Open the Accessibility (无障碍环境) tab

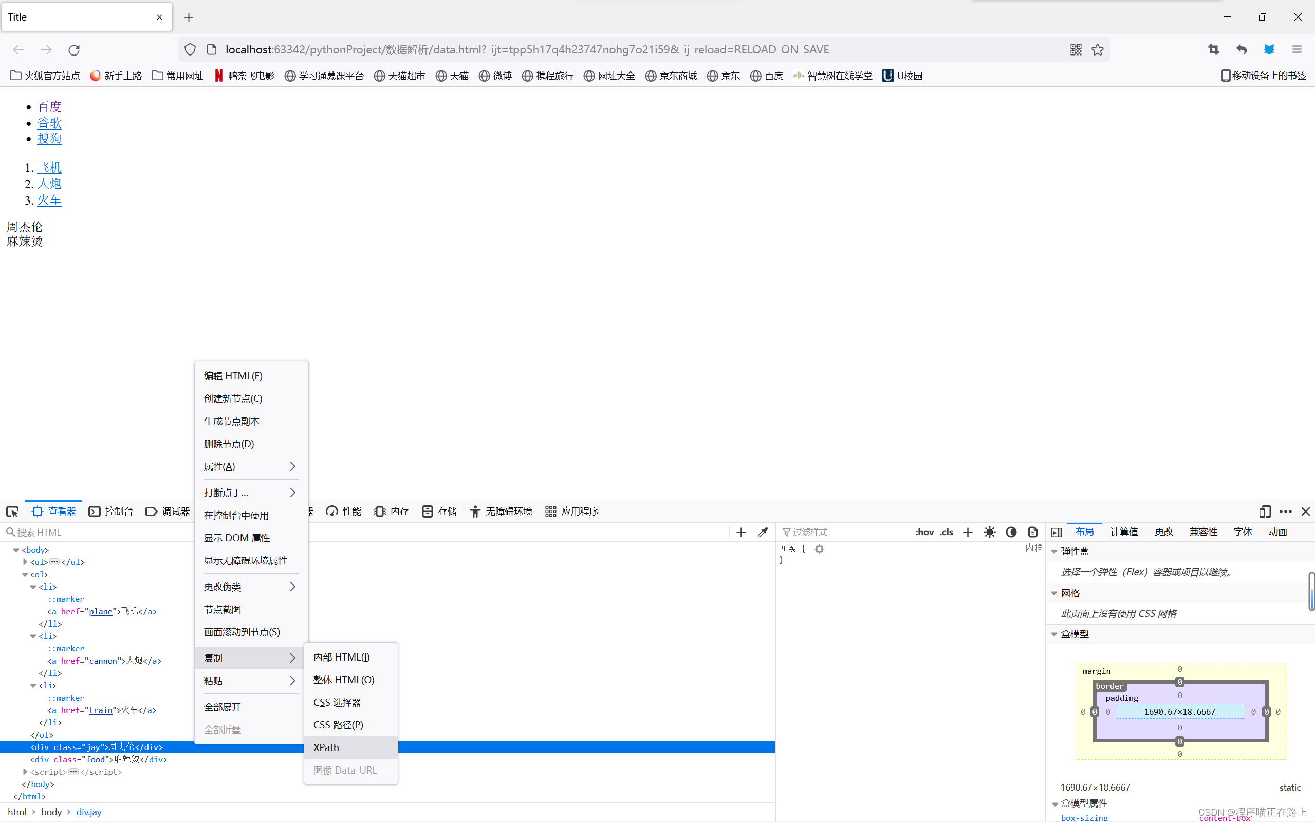501,511
